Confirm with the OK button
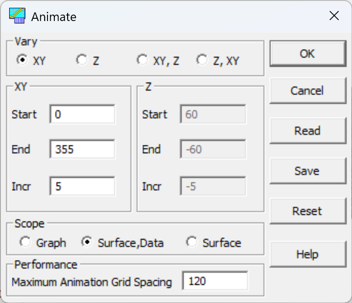This screenshot has width=352, height=303. [x=308, y=53]
